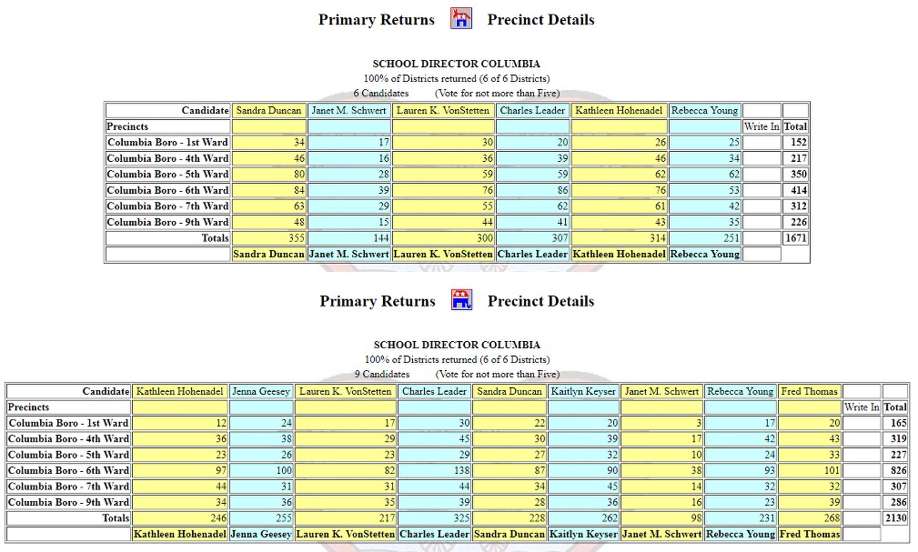Viewport: 918px width, 552px height.
Task: Click the grand total cell showing 1671
Action: (795, 238)
